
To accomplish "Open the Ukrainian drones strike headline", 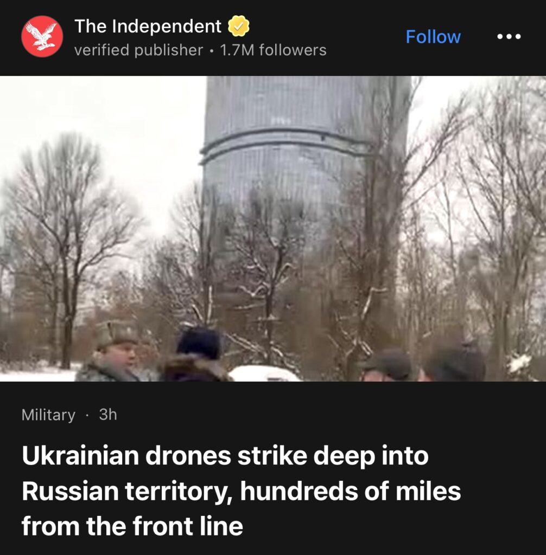I will click(241, 491).
